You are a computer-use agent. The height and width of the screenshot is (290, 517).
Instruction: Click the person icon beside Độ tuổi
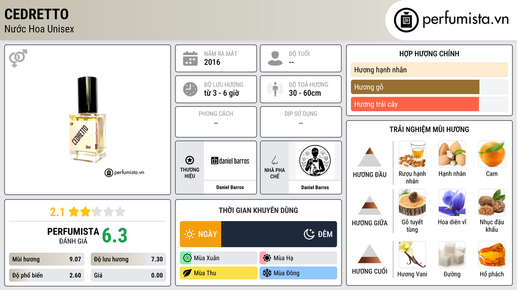(x=275, y=58)
